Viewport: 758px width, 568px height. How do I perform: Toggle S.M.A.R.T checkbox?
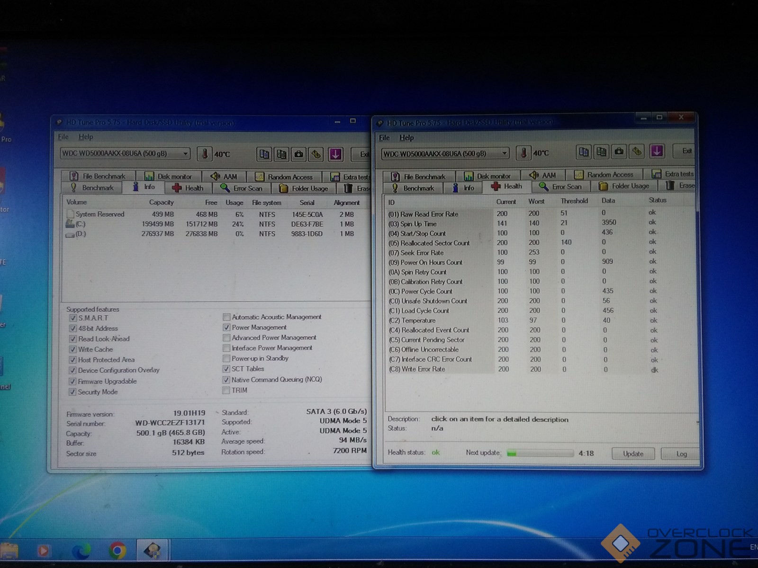[x=72, y=318]
